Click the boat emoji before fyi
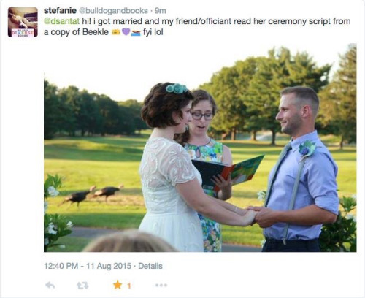Screen dimensions: 365x298 (136, 33)
